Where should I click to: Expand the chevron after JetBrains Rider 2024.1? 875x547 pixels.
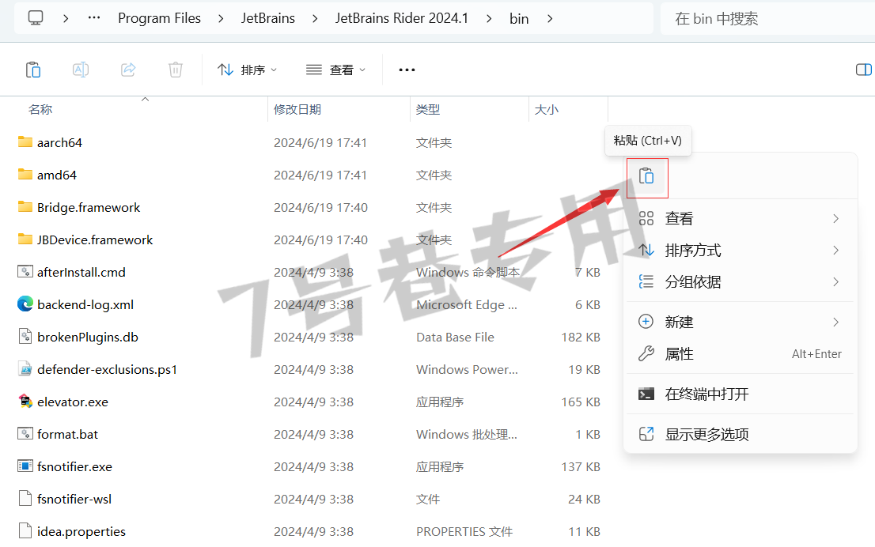[x=489, y=19]
